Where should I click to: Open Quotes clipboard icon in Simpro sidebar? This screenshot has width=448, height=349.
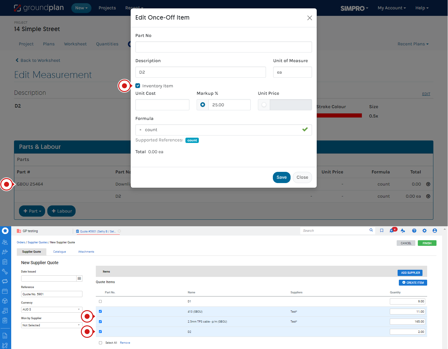[5, 262]
